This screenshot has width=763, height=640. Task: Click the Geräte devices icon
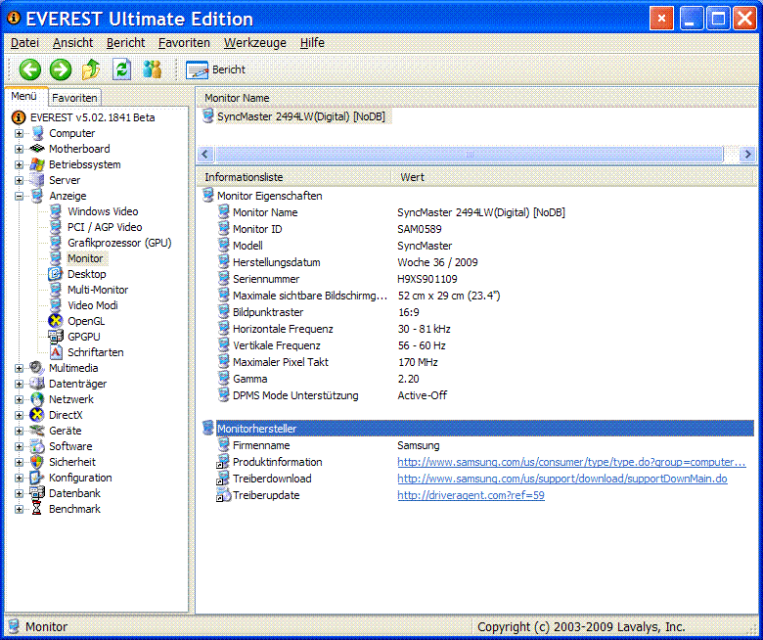coord(37,431)
